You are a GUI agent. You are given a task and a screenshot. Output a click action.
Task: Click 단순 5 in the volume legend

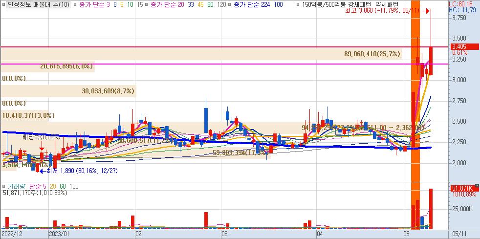pos(38,186)
